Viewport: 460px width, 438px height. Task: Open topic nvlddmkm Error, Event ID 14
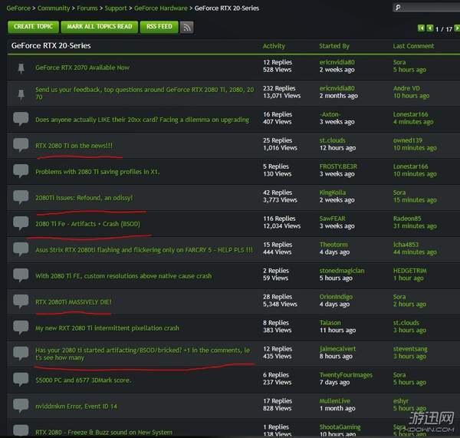(x=76, y=407)
